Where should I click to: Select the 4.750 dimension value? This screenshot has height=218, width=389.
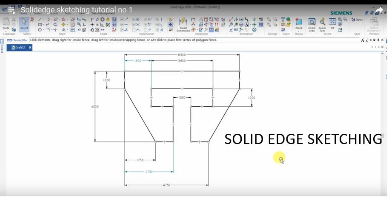click(166, 185)
